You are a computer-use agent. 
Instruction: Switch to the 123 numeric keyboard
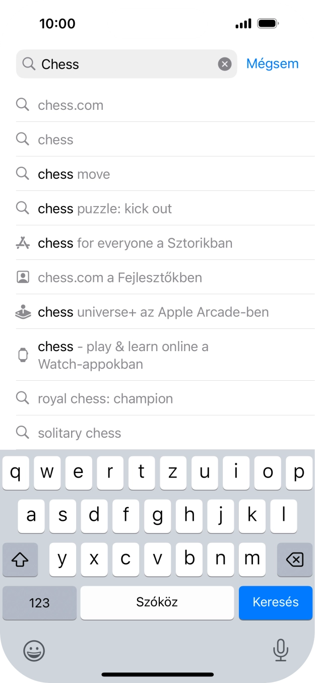click(39, 602)
